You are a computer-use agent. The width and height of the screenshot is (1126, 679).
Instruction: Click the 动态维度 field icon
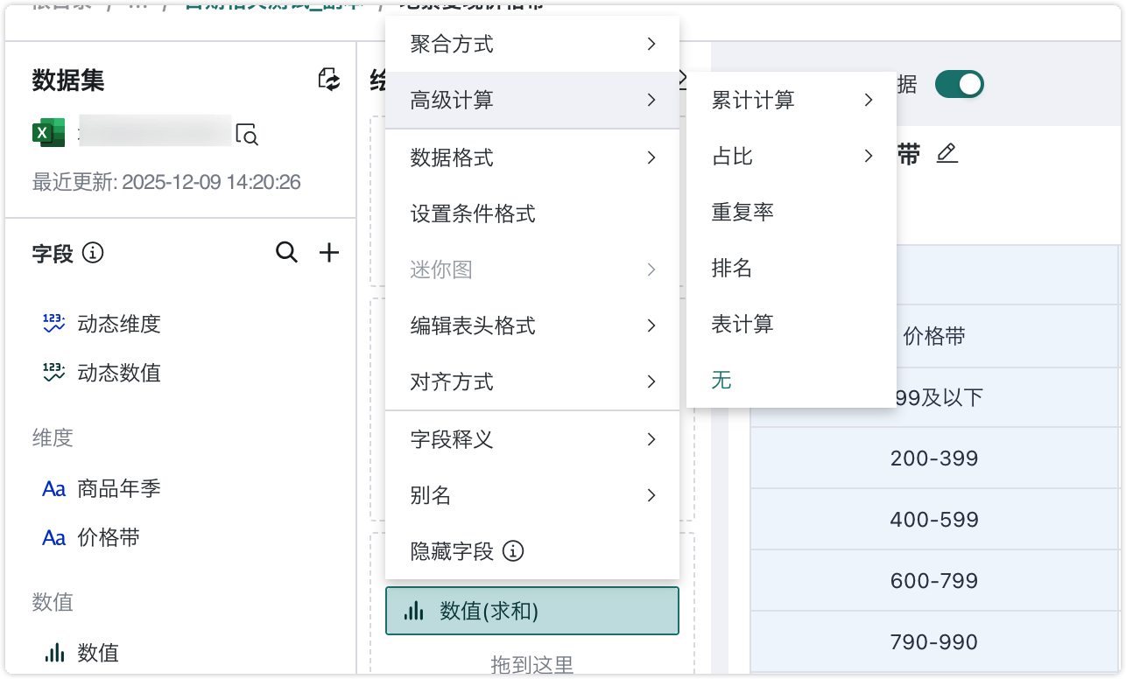point(53,324)
